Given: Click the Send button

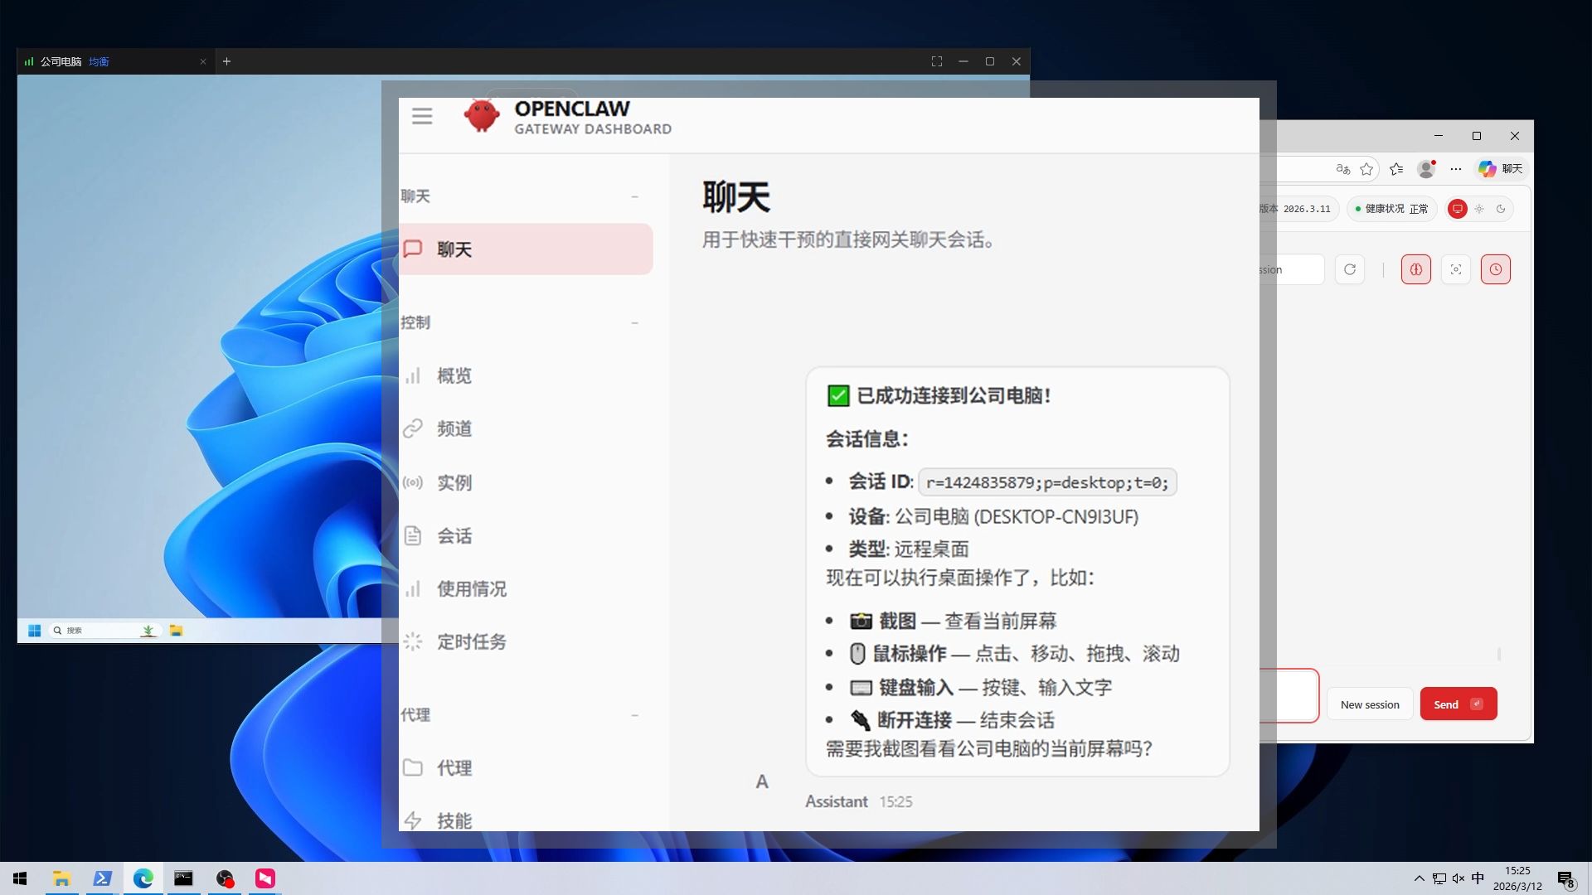Looking at the screenshot, I should 1458,704.
